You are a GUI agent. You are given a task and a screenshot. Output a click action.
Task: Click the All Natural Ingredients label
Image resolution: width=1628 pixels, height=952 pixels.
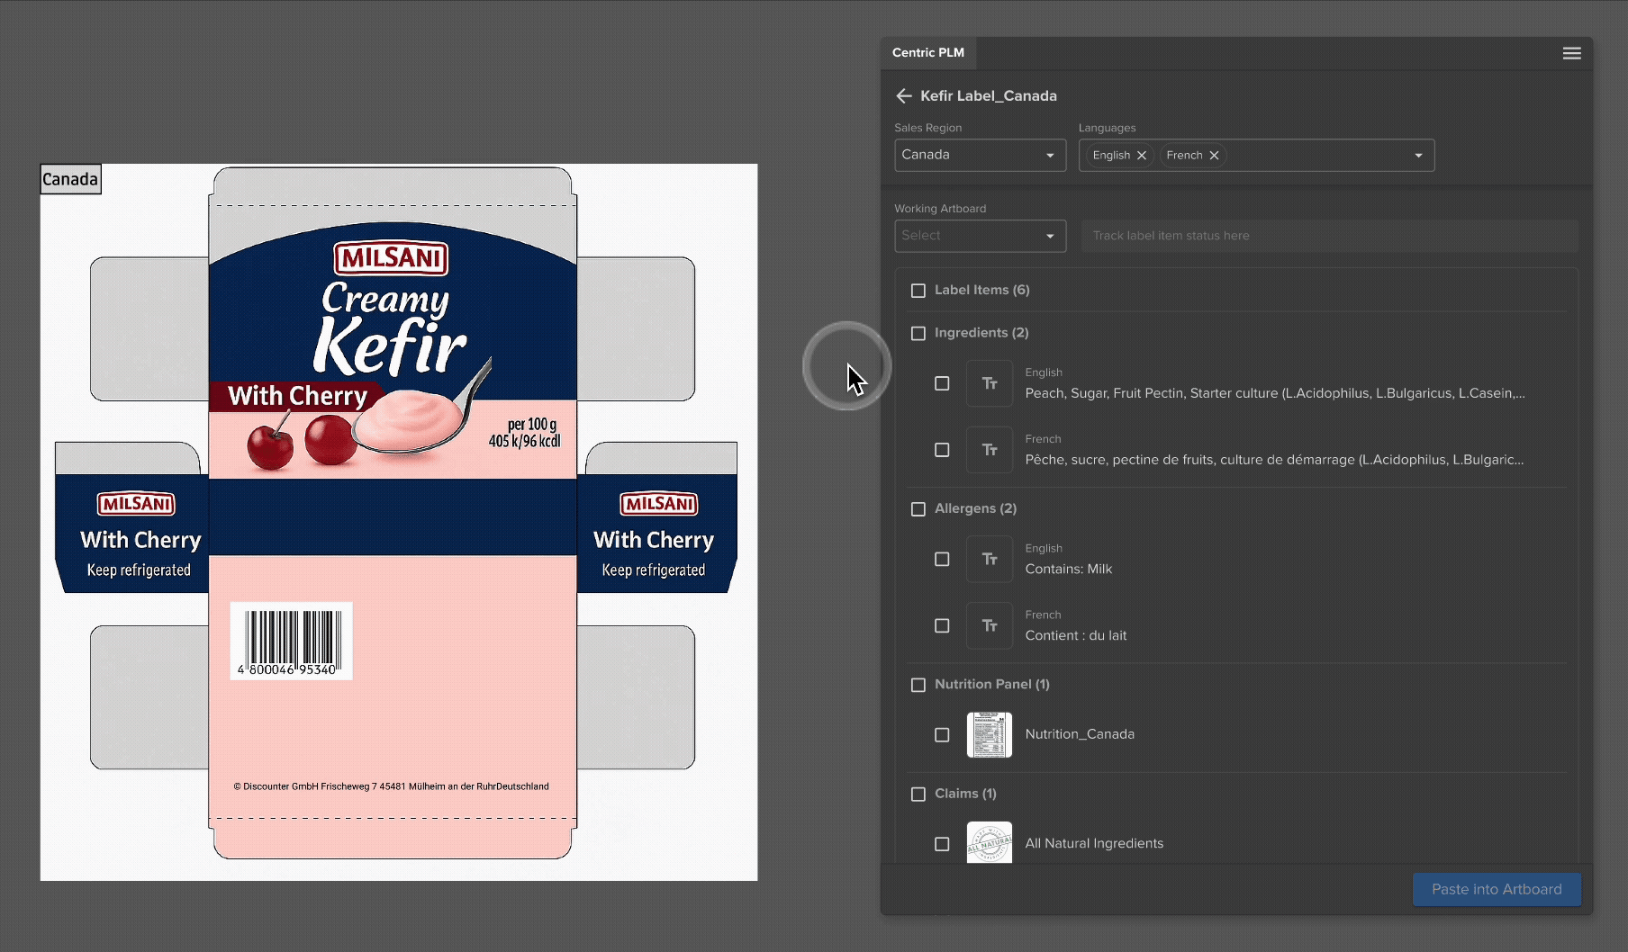point(1094,843)
